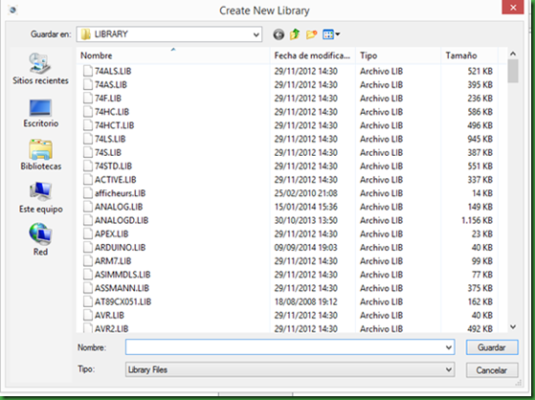Click the vertical scrollbar thumb

(x=512, y=71)
